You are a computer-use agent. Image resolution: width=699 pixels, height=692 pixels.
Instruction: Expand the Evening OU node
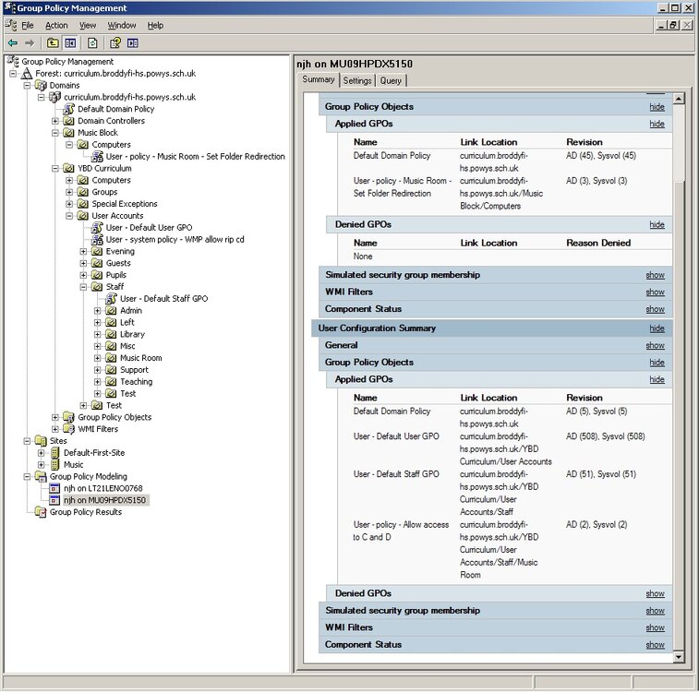83,252
